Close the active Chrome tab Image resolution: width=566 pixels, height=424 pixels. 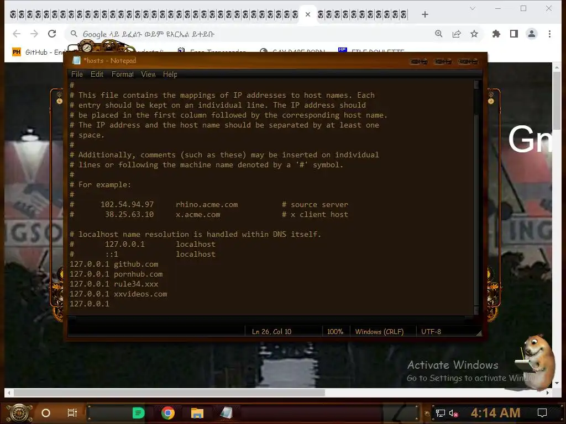click(x=307, y=14)
